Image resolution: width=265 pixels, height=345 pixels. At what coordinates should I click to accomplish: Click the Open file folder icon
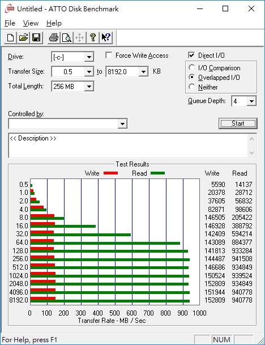[x=24, y=37]
